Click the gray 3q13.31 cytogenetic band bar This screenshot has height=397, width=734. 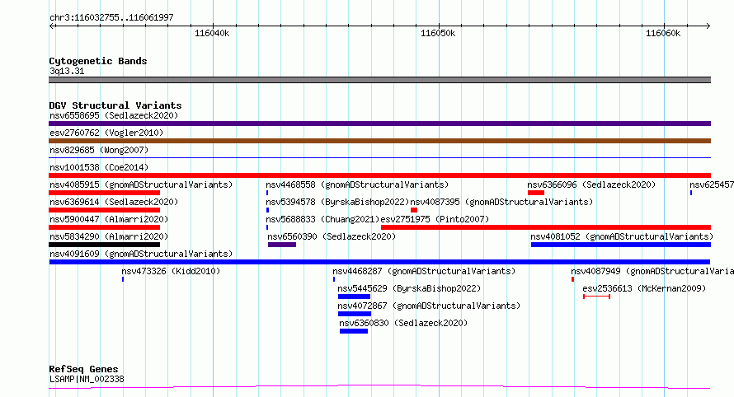379,80
